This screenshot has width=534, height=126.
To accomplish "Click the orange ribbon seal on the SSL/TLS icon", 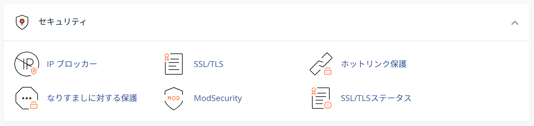I will [167, 57].
